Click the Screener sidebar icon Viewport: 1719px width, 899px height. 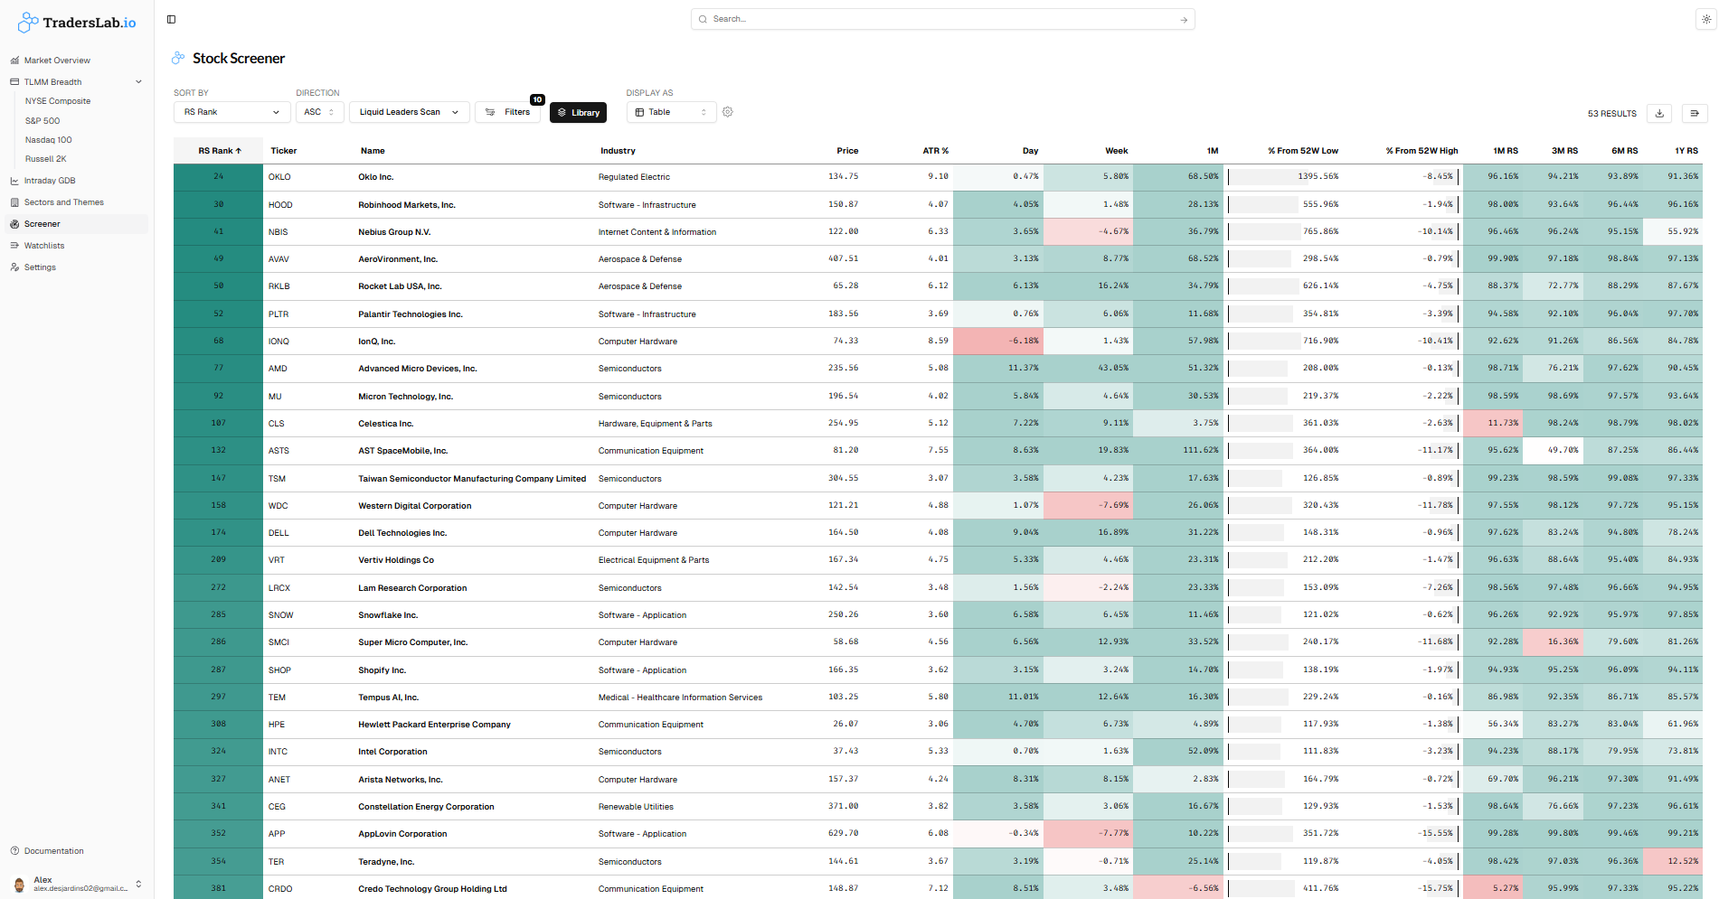pyautogui.click(x=14, y=224)
